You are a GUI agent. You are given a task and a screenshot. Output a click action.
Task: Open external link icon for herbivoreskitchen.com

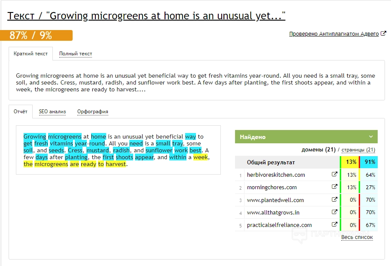coord(334,175)
